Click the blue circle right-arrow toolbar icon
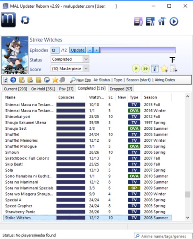 13,80
